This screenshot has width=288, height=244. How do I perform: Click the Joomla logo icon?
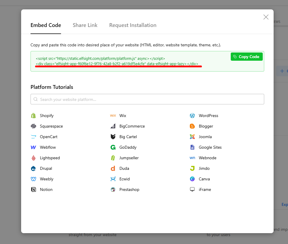[x=192, y=137]
